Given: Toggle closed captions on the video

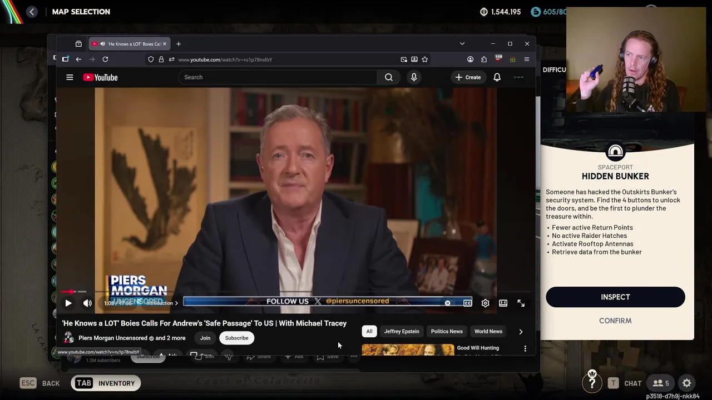Looking at the screenshot, I should point(467,303).
